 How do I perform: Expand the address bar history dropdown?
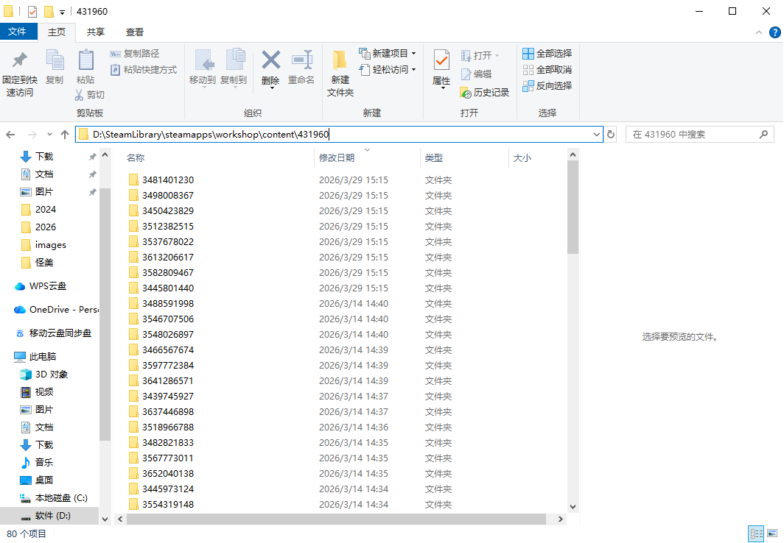[x=597, y=135]
